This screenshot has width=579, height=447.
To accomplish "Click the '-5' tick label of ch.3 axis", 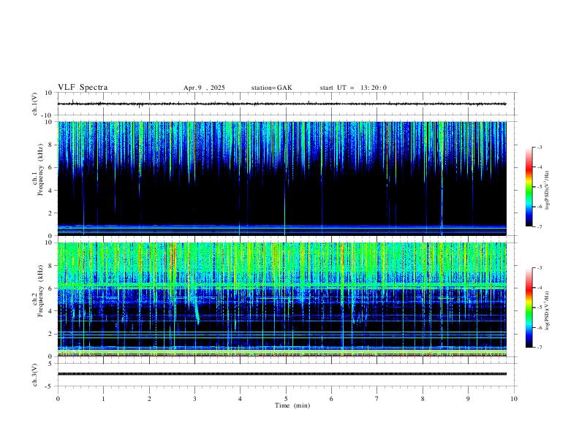I will tap(50, 386).
